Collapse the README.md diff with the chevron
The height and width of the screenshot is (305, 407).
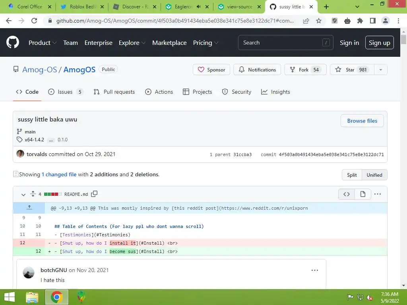(x=23, y=194)
